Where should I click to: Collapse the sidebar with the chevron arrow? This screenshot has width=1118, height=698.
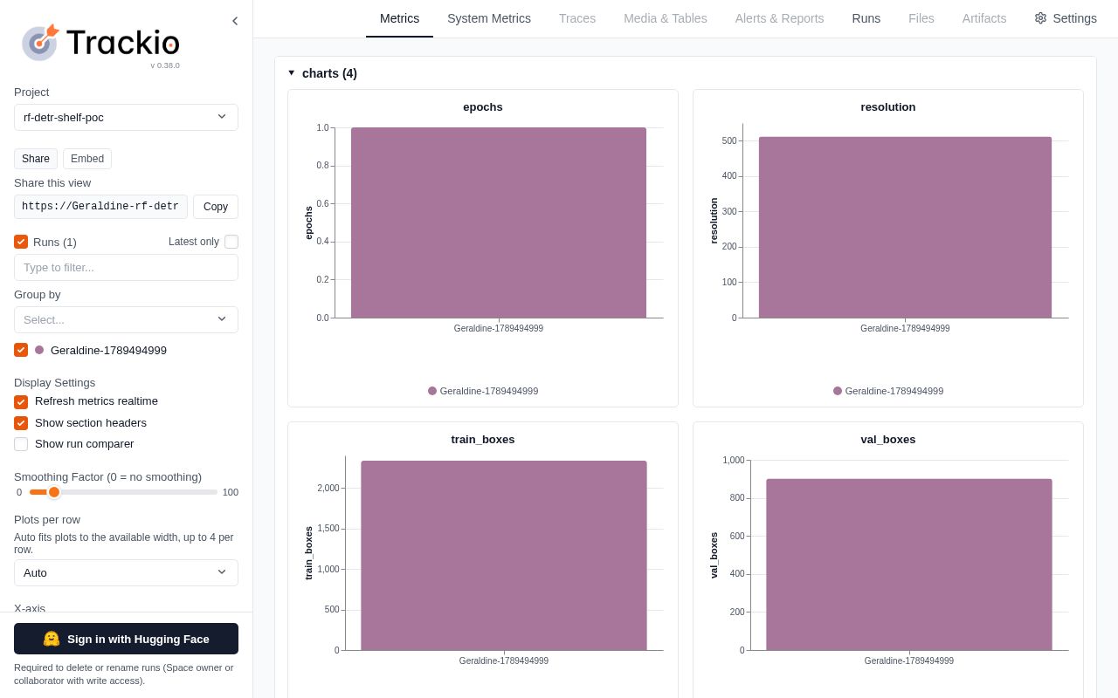(x=234, y=21)
